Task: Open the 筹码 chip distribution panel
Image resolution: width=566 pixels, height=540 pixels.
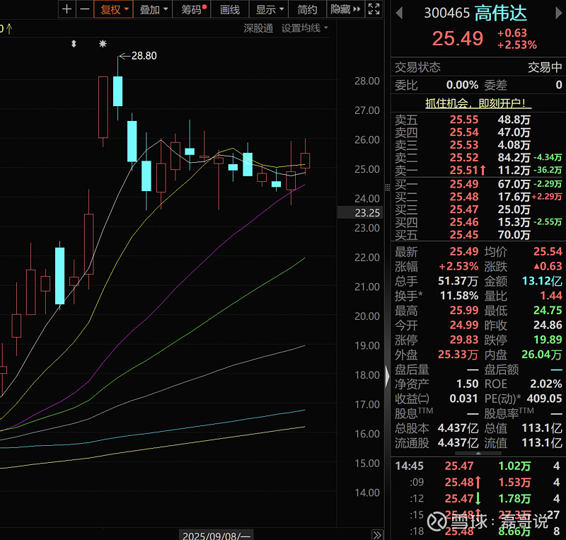Action: tap(192, 9)
